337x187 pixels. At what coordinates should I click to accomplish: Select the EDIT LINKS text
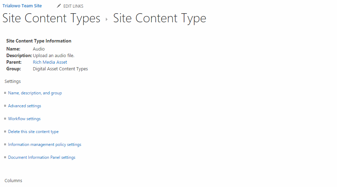coord(73,6)
